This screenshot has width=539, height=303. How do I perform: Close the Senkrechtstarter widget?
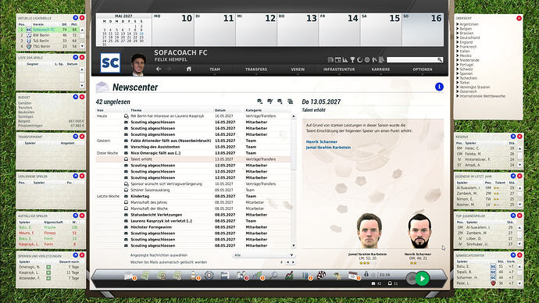(x=519, y=255)
